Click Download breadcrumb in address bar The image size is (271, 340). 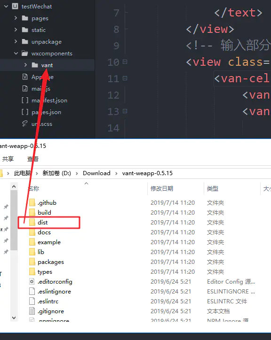pyautogui.click(x=96, y=173)
